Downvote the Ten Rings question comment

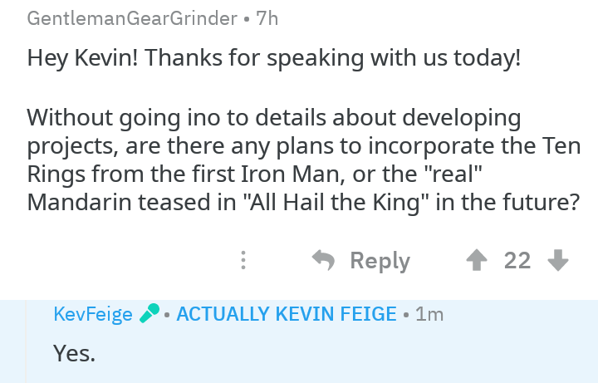pos(558,261)
